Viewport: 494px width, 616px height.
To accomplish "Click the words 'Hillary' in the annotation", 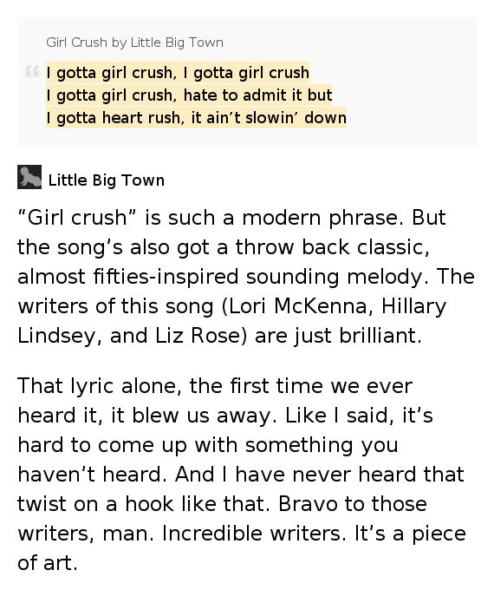I will [x=414, y=306].
